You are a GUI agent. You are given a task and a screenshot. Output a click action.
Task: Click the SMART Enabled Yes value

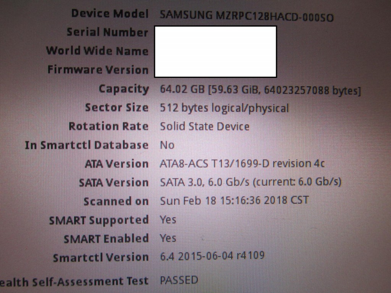(x=168, y=238)
